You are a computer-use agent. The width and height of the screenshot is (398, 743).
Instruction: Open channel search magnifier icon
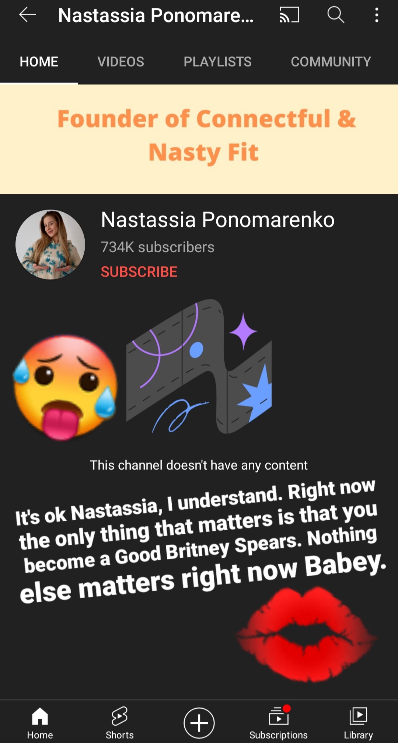pyautogui.click(x=336, y=15)
